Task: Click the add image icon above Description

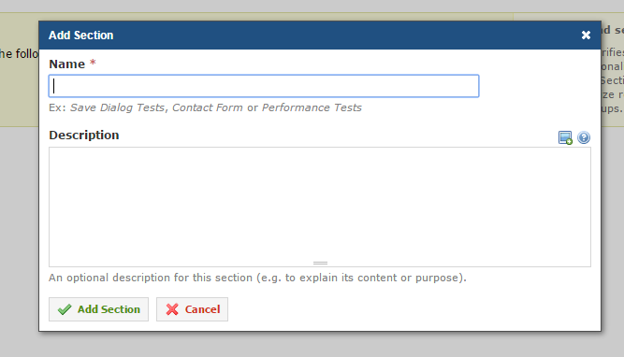Action: tap(565, 137)
